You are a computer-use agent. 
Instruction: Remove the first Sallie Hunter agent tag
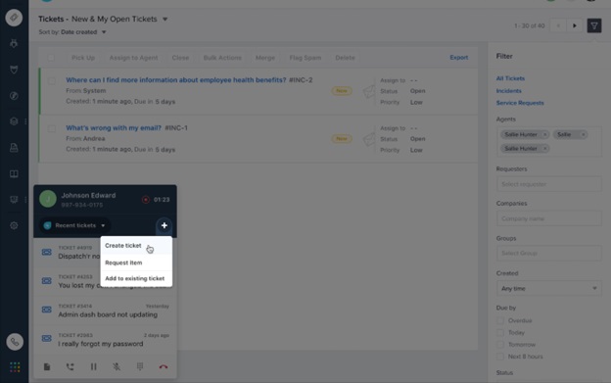click(x=545, y=134)
